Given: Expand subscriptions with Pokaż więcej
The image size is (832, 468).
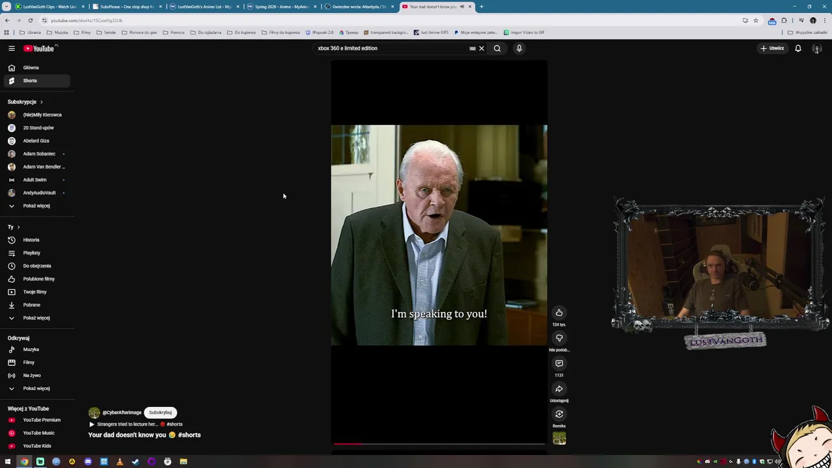Looking at the screenshot, I should pyautogui.click(x=37, y=205).
